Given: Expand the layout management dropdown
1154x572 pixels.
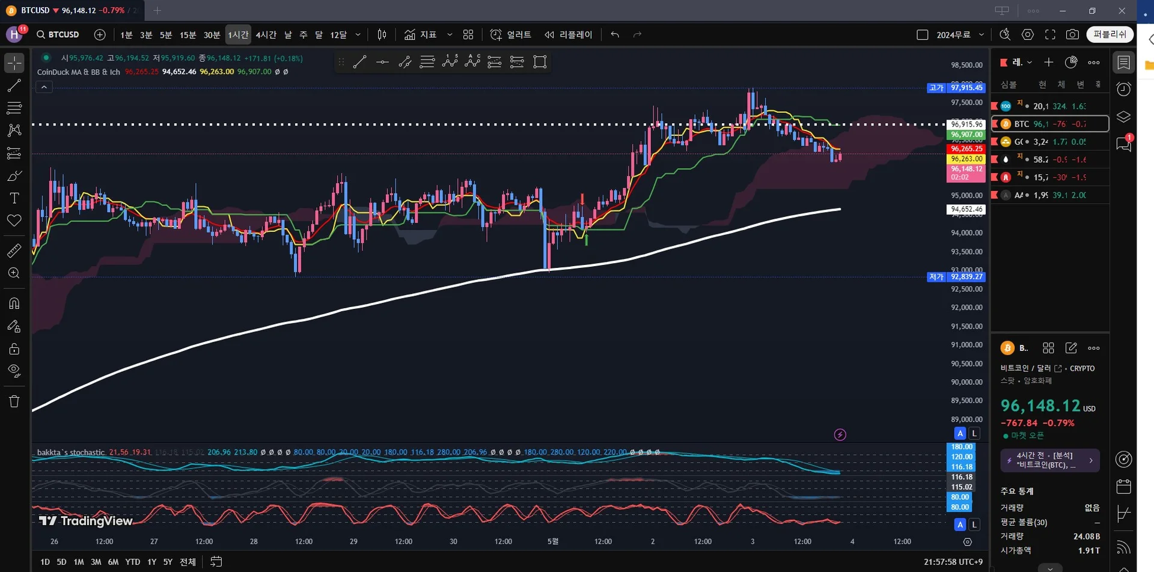Looking at the screenshot, I should (982, 35).
